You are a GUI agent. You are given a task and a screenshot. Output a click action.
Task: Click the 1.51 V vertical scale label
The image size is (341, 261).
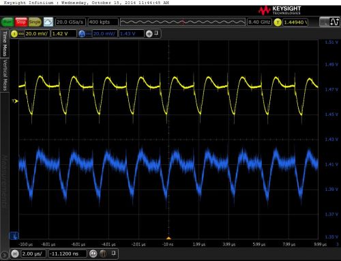(x=331, y=42)
